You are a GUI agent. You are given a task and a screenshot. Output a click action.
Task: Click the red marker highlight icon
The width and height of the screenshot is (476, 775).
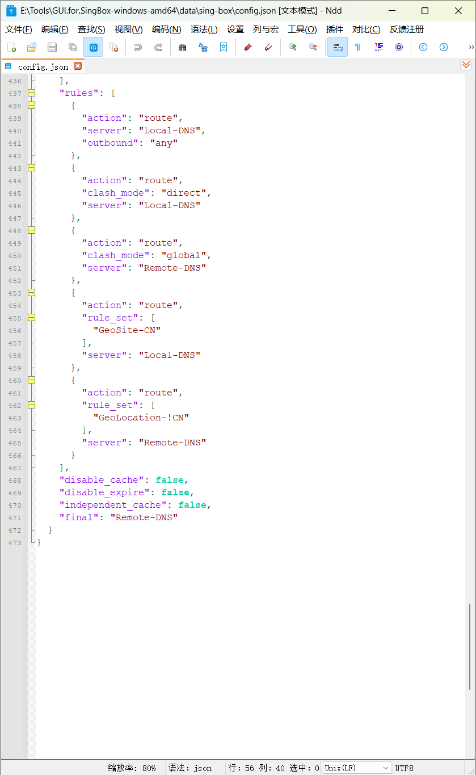coord(247,47)
